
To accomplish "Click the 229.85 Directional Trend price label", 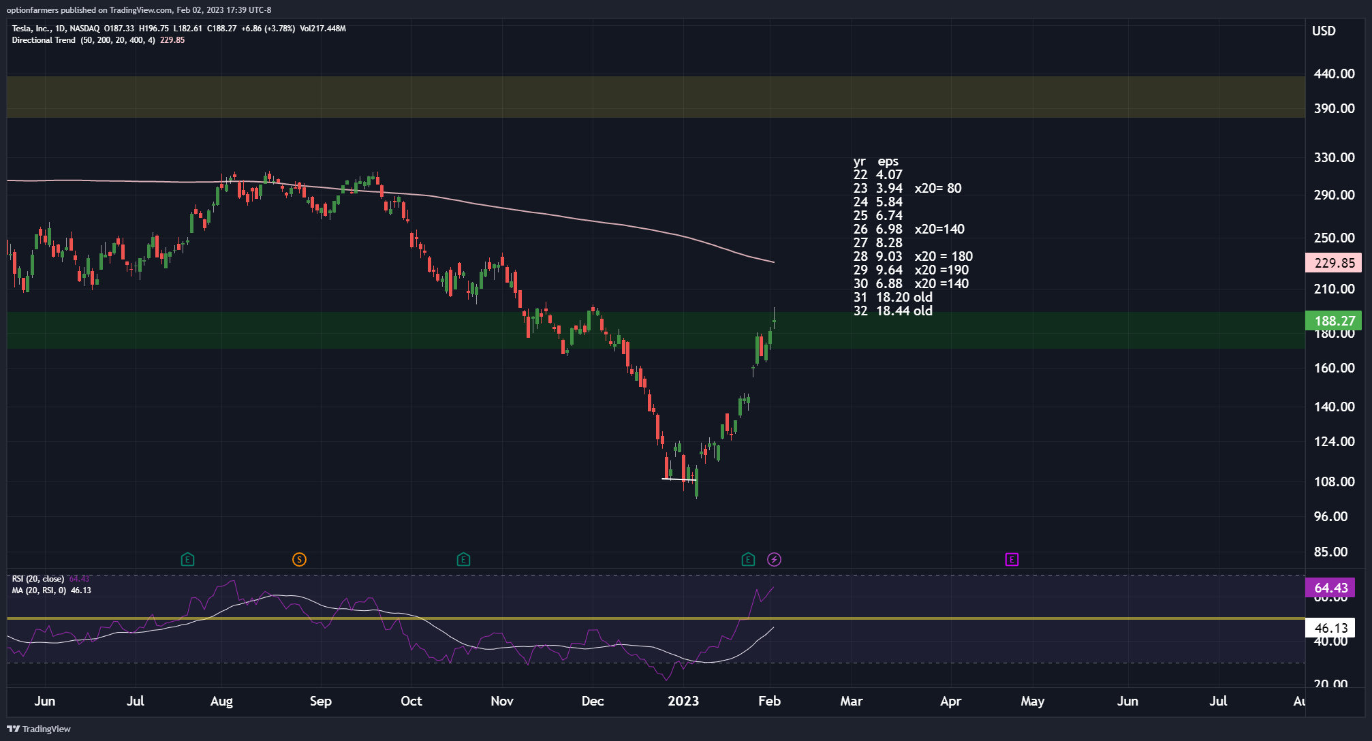I will click(1334, 263).
